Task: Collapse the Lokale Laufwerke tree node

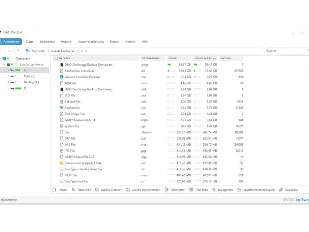Action: pyautogui.click(x=4, y=65)
